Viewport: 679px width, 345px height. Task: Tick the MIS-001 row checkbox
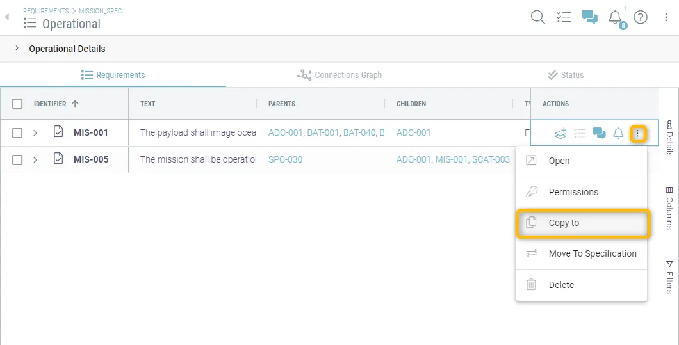(x=17, y=133)
